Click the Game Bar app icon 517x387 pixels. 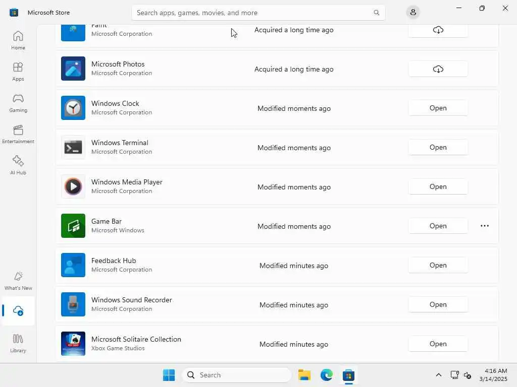tap(73, 226)
